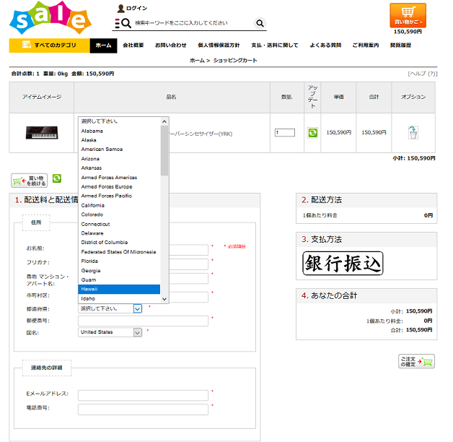
Task: Remove item with trash bin icon
Action: (x=413, y=133)
